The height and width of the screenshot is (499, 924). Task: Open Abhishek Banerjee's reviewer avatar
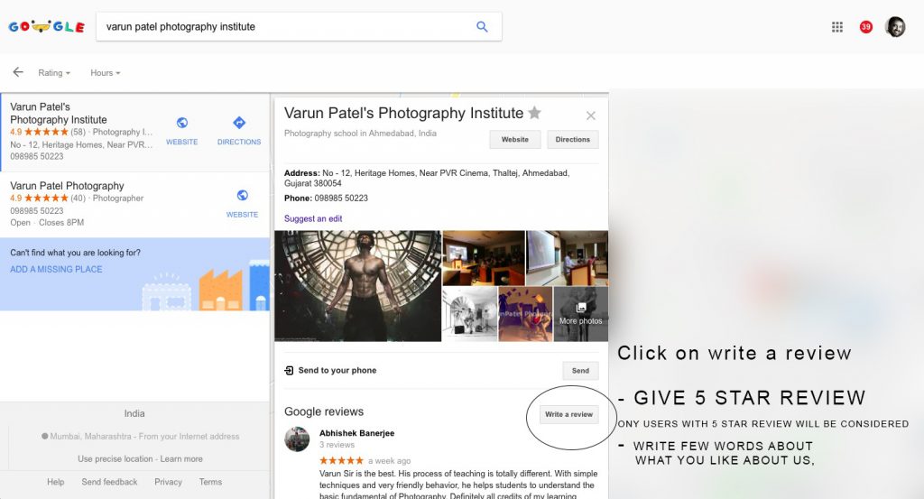297,439
